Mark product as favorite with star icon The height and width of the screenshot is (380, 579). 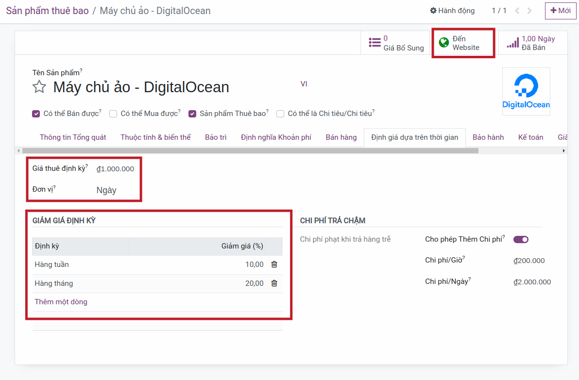pyautogui.click(x=39, y=87)
